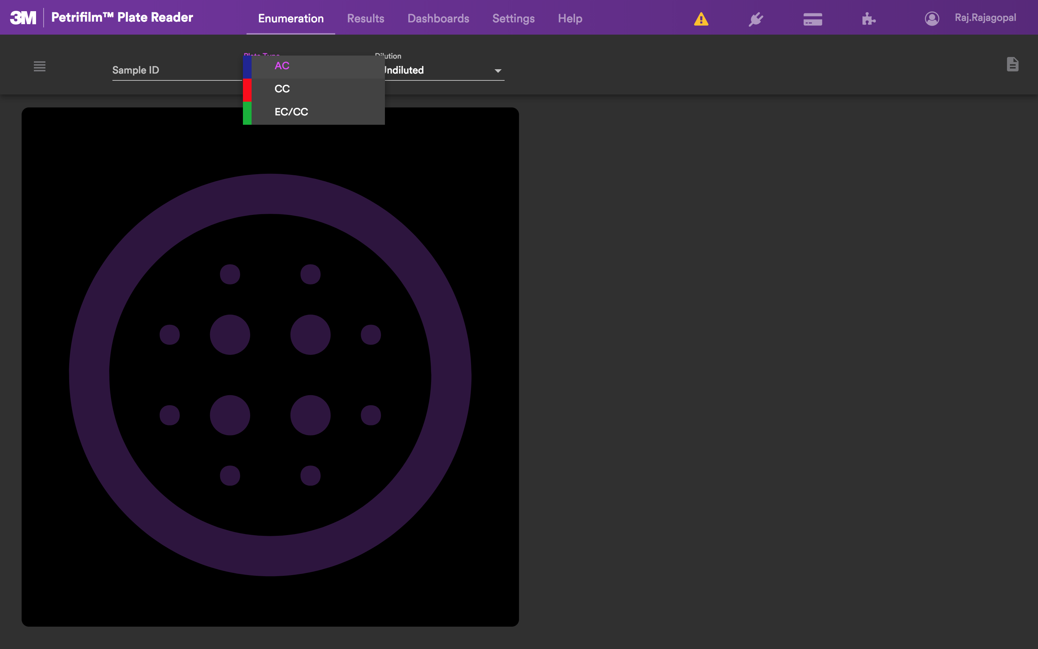Click the red CC color swatch
Image resolution: width=1038 pixels, height=649 pixels.
coord(247,90)
